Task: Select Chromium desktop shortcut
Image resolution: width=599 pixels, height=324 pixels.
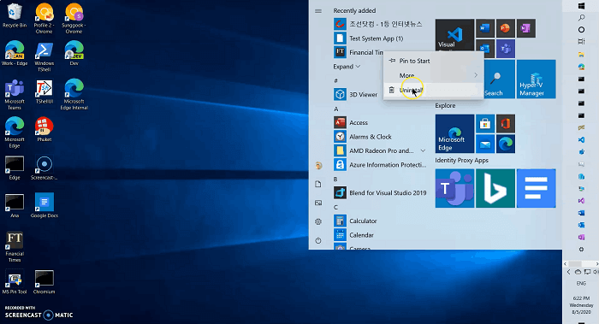Action: (x=44, y=281)
